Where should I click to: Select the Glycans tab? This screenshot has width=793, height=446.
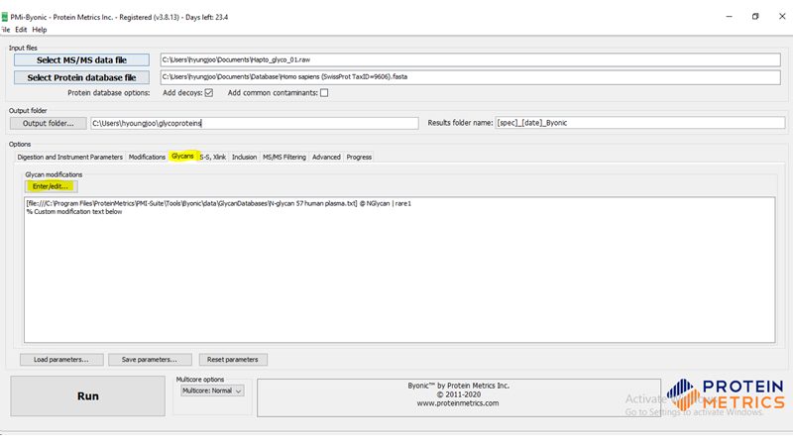pyautogui.click(x=182, y=157)
